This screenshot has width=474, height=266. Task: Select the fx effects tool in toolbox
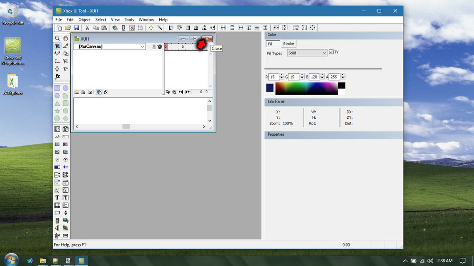57,76
